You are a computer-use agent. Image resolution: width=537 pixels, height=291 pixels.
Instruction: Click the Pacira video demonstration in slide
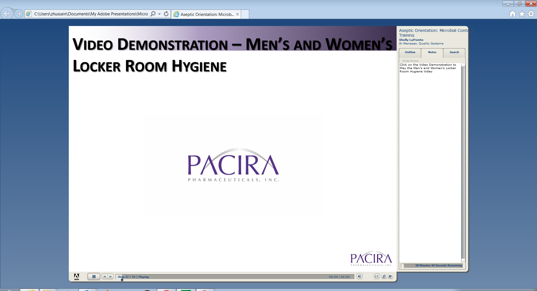pyautogui.click(x=234, y=165)
